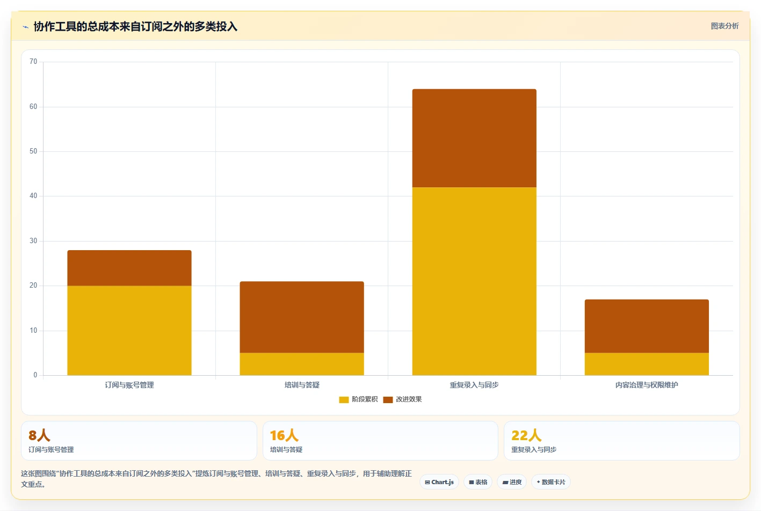Open the 22人 data card
761x511 pixels.
tap(622, 441)
